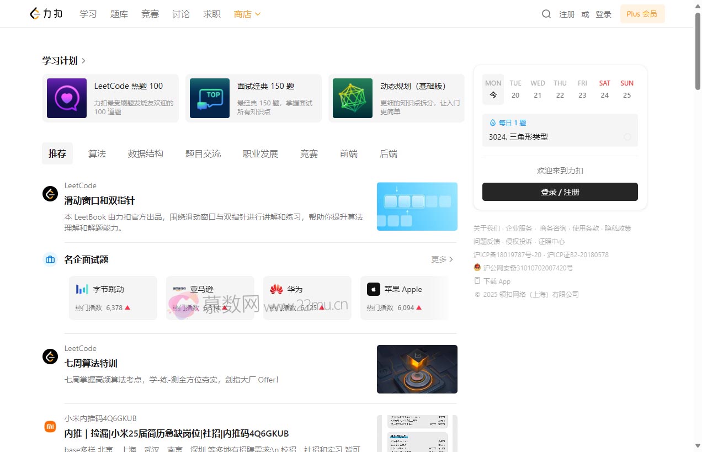Screen dimensions: 702x452
Task: Expand 学习计划 via its chevron
Action: (83, 61)
